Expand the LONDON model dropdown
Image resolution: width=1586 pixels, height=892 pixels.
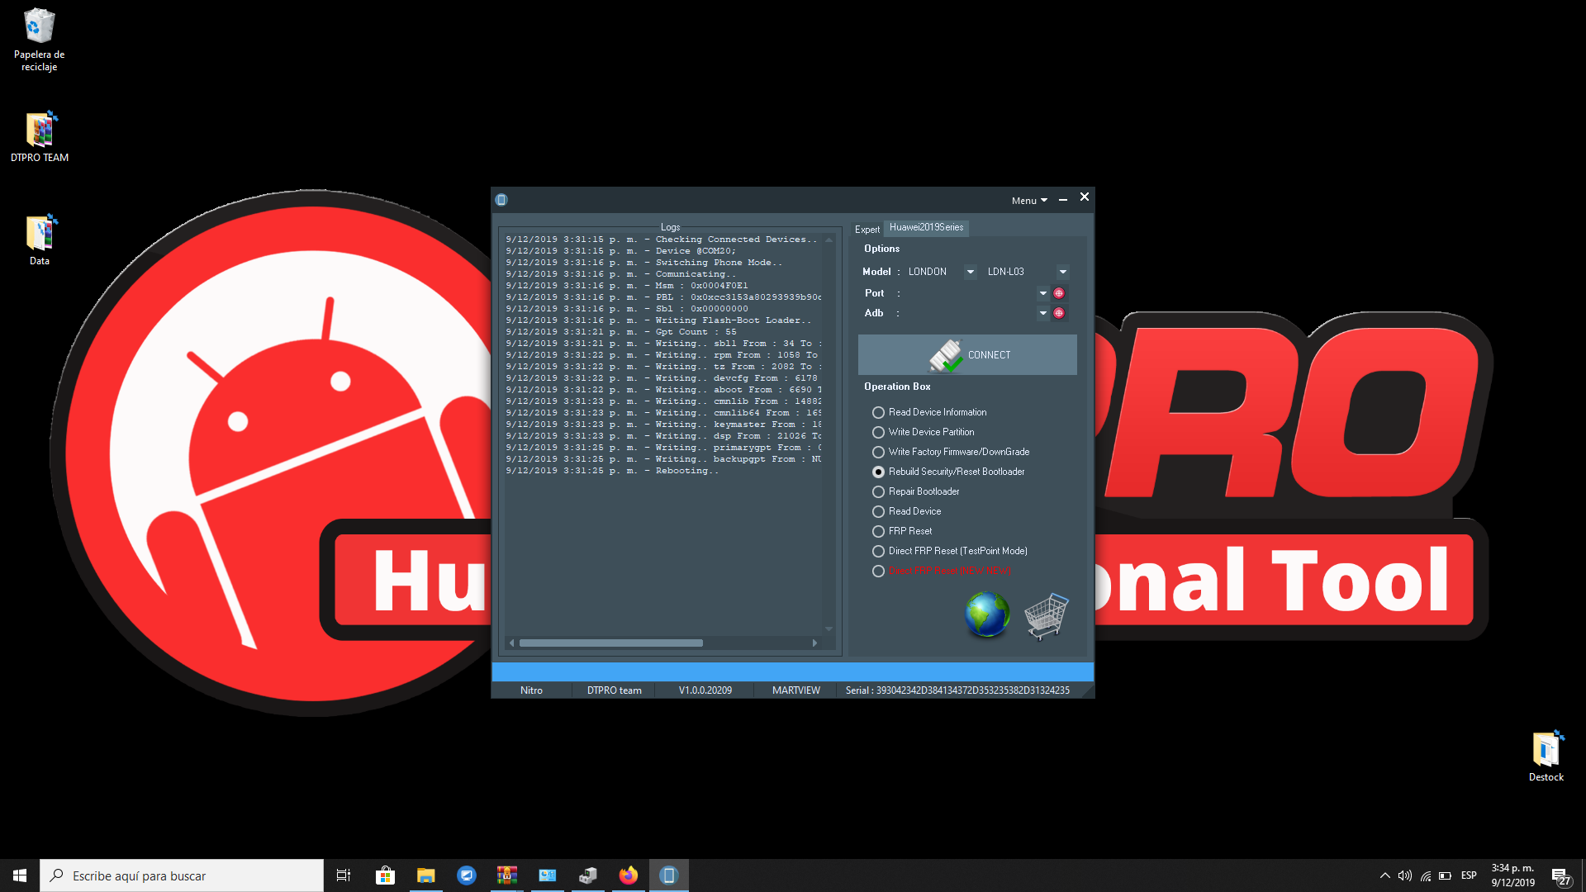point(971,272)
